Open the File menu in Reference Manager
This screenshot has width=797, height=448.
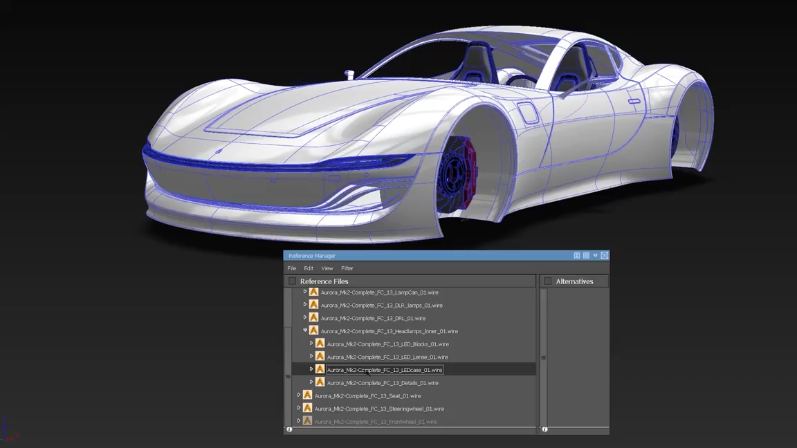click(x=292, y=268)
